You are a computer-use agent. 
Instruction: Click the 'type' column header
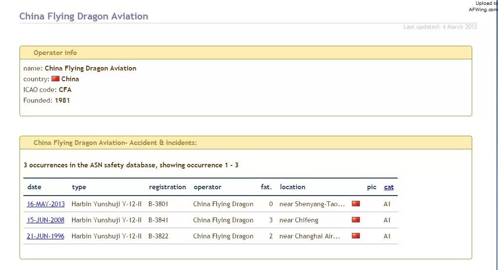(x=79, y=187)
